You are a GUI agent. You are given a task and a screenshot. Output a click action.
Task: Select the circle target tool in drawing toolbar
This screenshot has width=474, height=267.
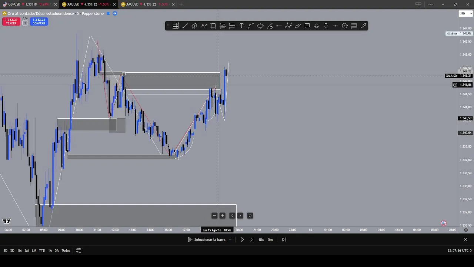pos(345,26)
